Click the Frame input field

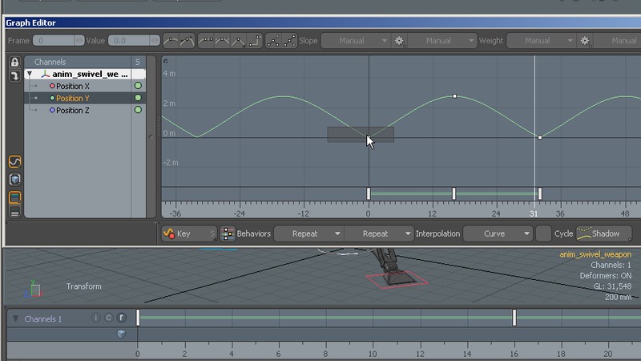click(54, 41)
